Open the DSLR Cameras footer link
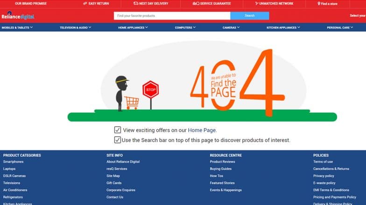 [14, 176]
